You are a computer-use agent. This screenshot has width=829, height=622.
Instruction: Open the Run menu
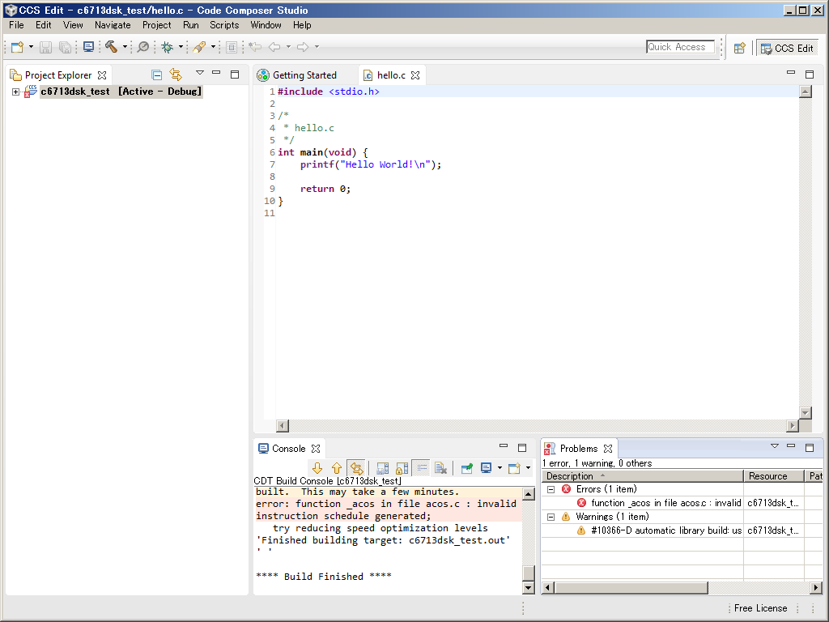coord(191,25)
